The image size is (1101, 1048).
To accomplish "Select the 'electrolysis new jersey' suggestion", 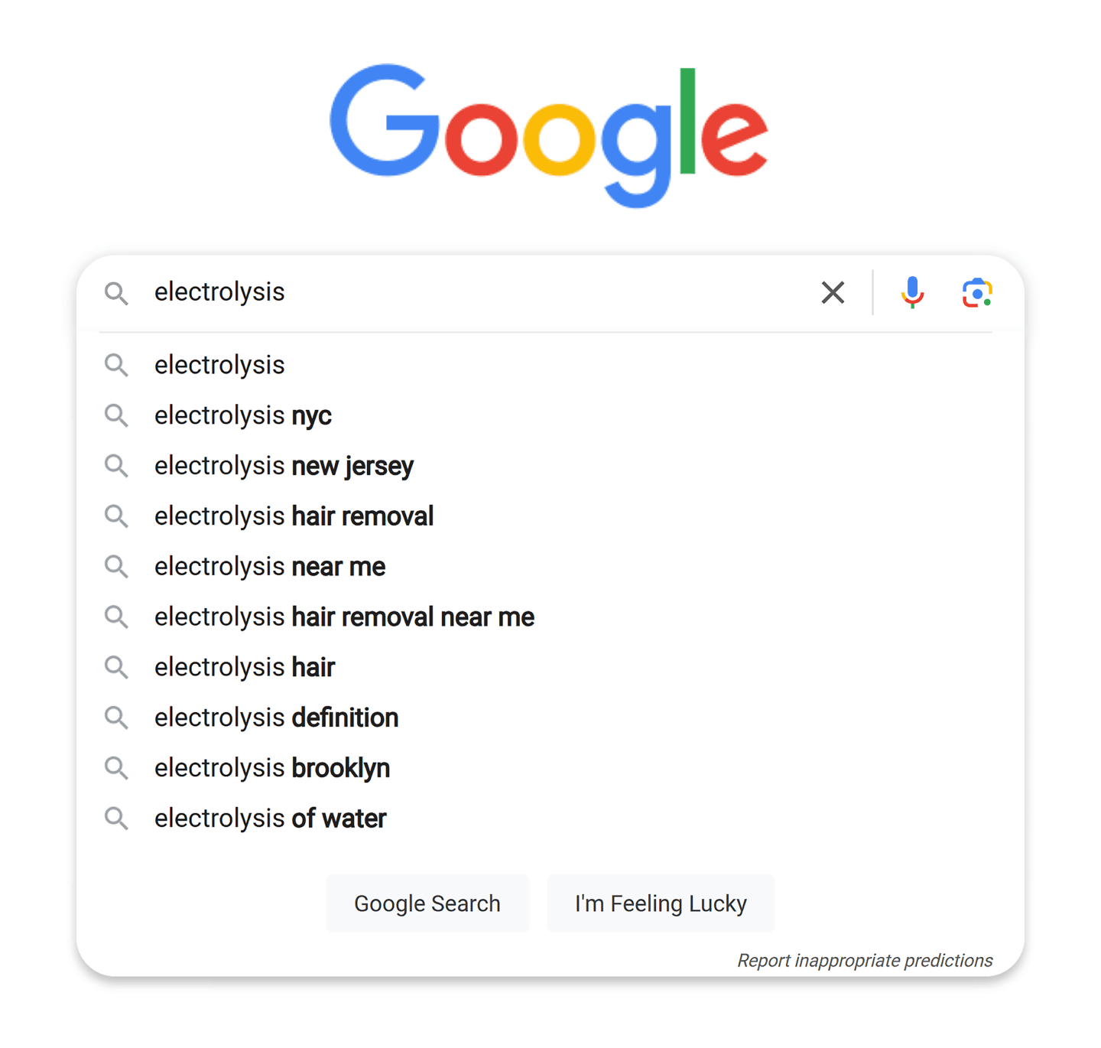I will point(284,466).
